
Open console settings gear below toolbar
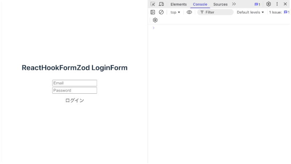tap(155, 20)
